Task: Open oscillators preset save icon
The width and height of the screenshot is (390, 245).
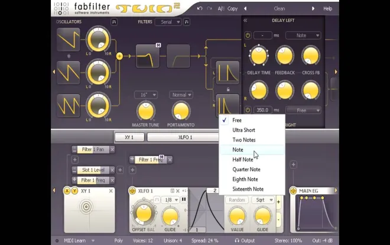Action: coord(114,22)
